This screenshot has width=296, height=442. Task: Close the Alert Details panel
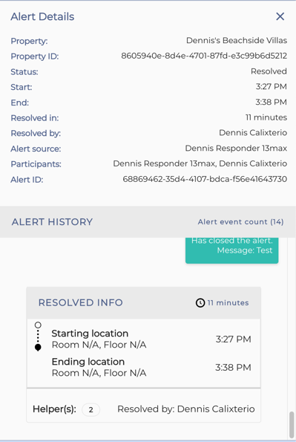[x=280, y=16]
